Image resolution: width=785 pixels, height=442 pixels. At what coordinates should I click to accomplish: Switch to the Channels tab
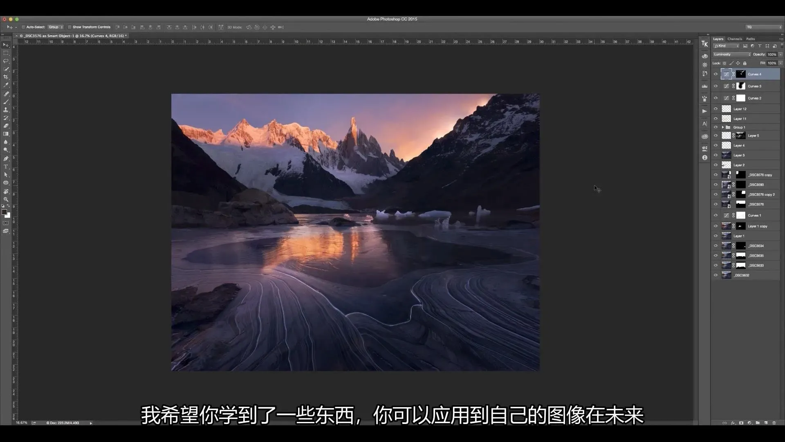(x=735, y=39)
